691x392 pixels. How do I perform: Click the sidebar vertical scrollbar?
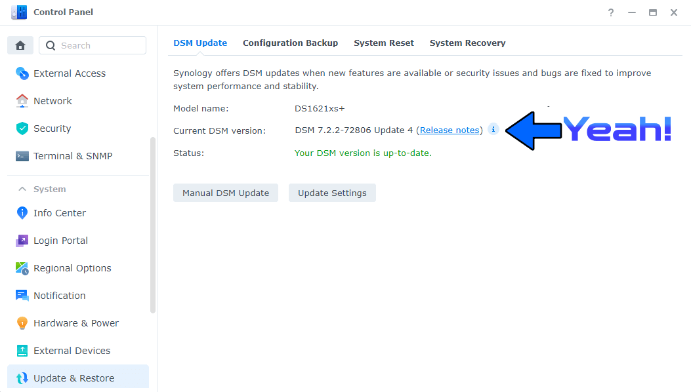(x=153, y=225)
